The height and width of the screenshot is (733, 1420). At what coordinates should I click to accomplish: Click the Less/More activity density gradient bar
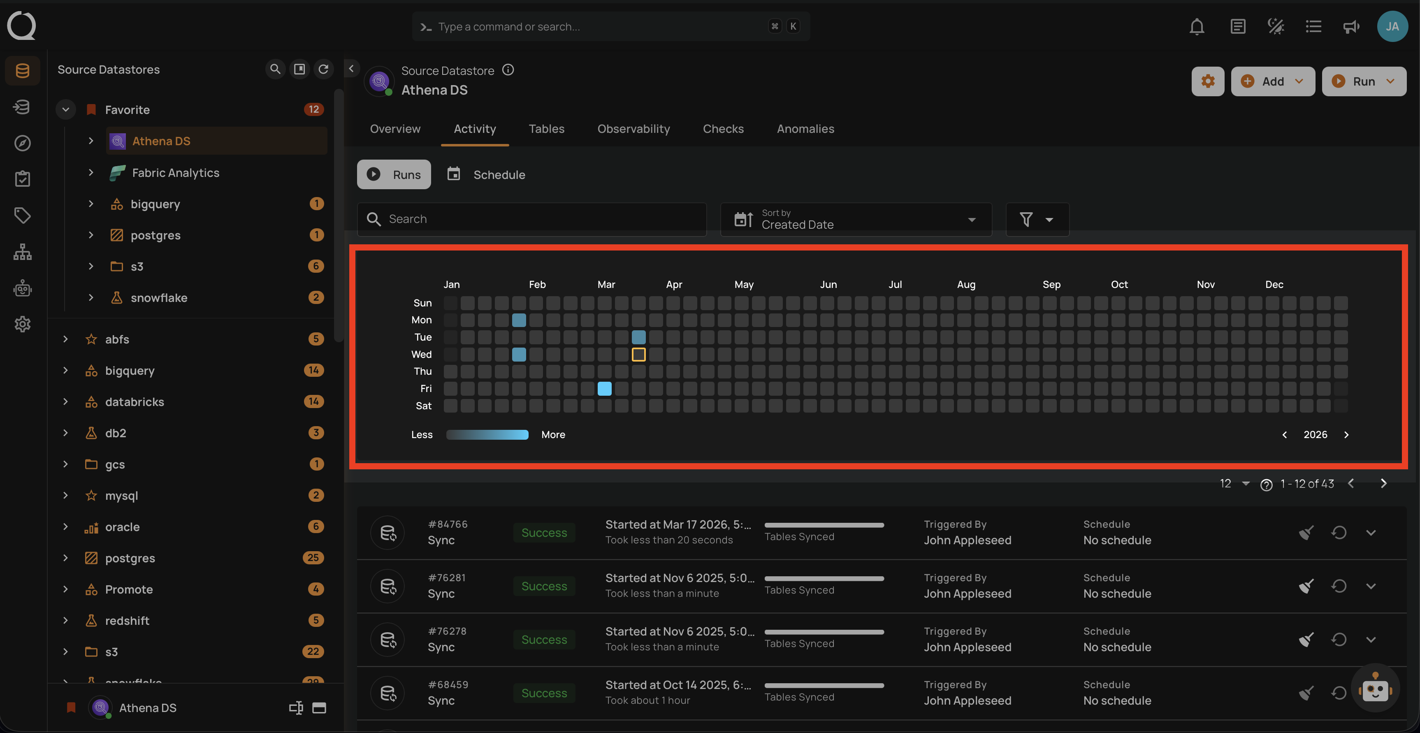click(x=487, y=434)
